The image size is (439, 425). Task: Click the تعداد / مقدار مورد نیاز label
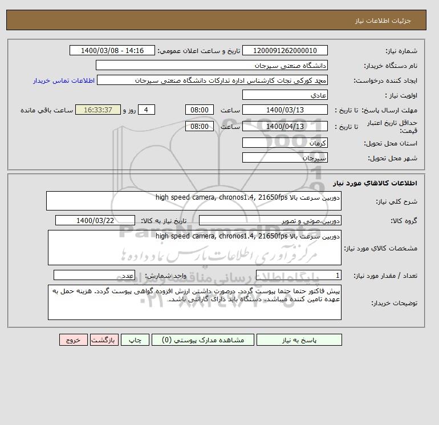point(385,276)
